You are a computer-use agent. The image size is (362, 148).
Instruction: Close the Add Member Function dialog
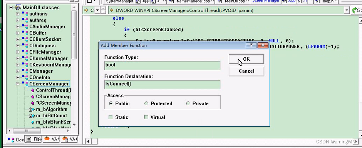[x=263, y=45]
